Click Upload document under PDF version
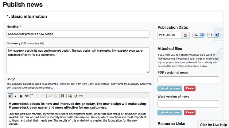The height and width of the screenshot is (128, 229). 170,88
